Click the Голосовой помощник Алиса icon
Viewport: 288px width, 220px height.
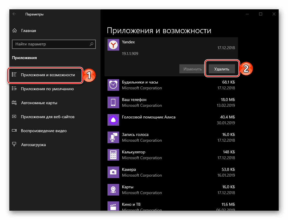pos(113,120)
